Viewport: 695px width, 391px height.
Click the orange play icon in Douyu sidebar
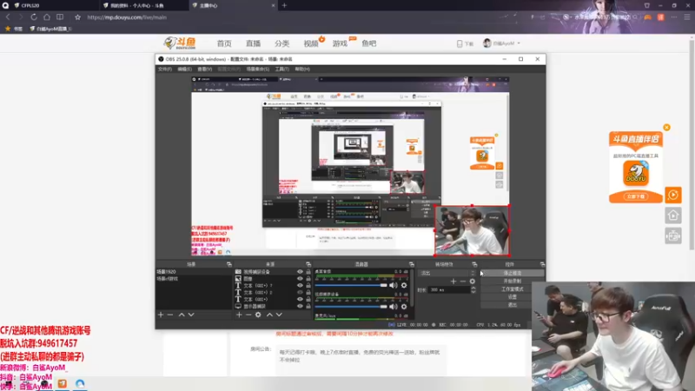pos(672,195)
